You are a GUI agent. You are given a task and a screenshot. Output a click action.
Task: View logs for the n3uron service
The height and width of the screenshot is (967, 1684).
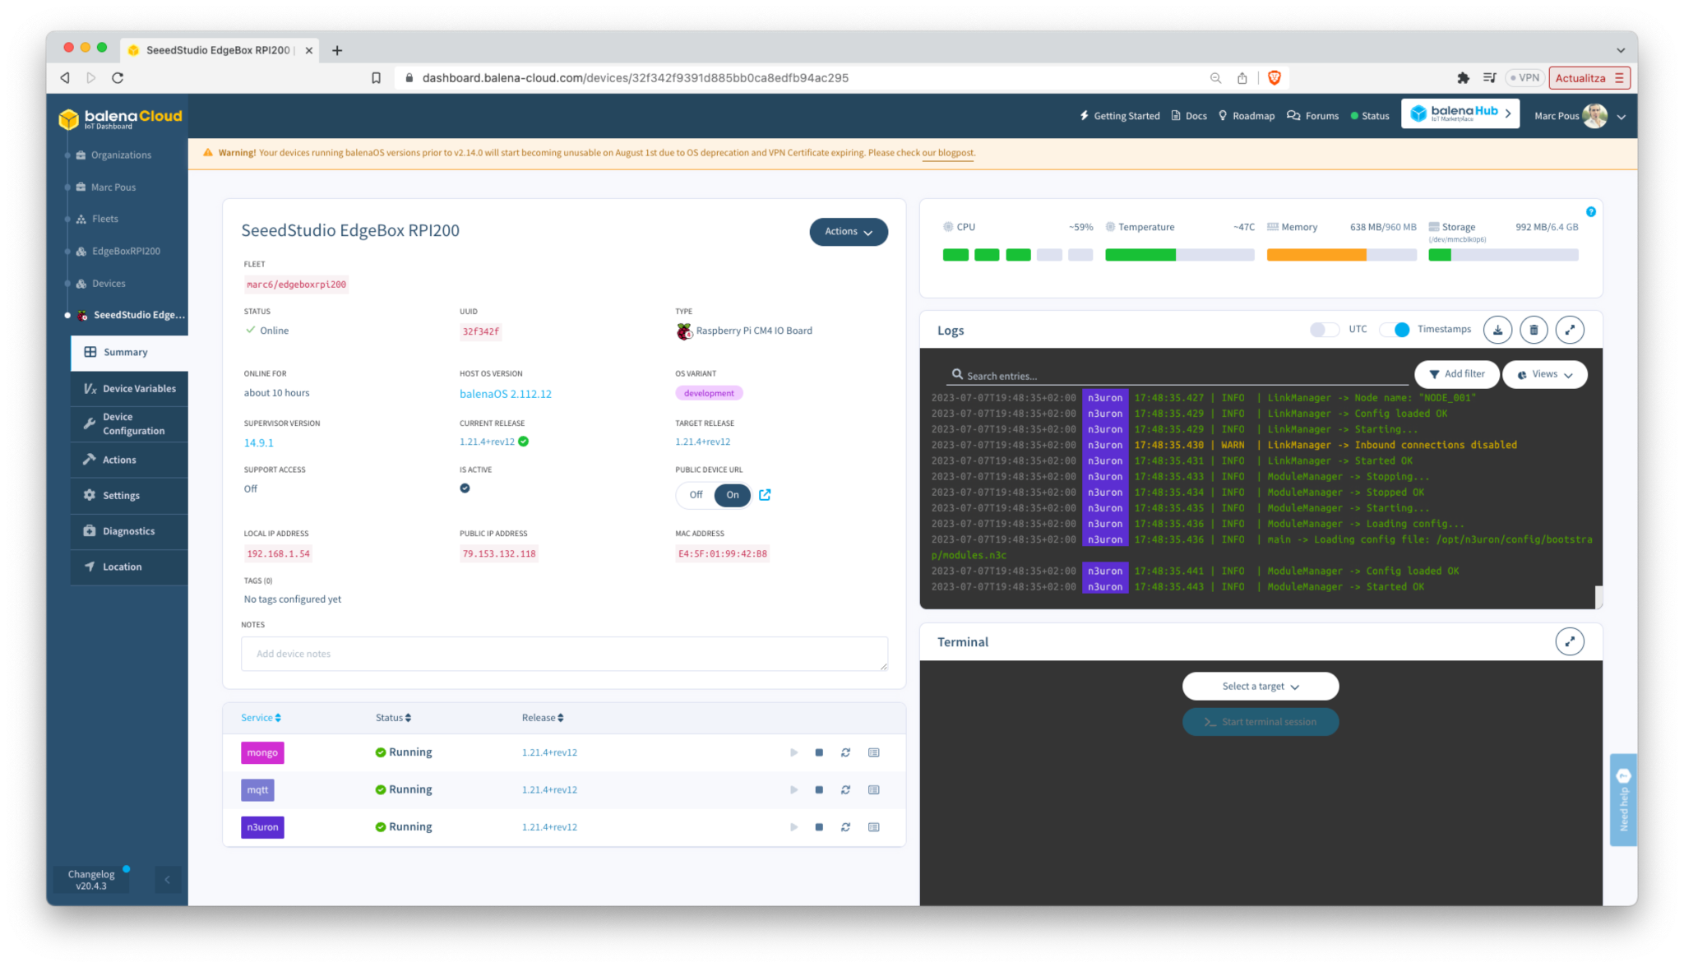click(x=873, y=827)
